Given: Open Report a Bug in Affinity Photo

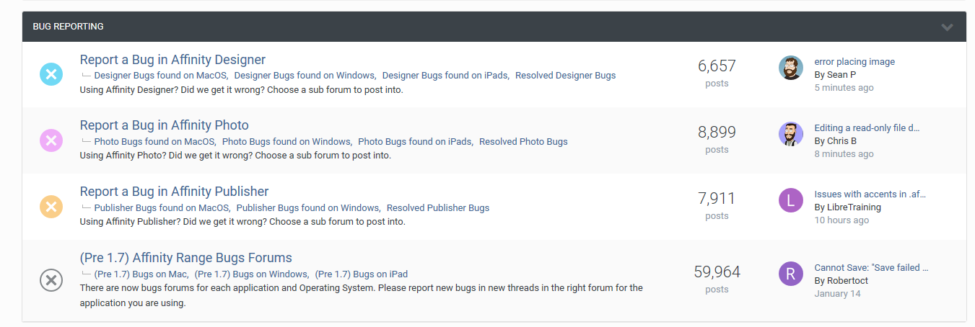Looking at the screenshot, I should coord(164,125).
